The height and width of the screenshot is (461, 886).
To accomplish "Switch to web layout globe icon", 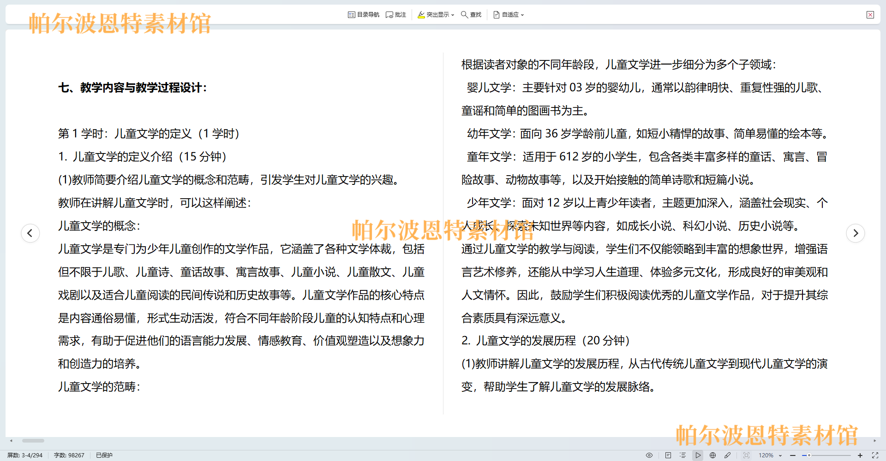I will tap(713, 455).
